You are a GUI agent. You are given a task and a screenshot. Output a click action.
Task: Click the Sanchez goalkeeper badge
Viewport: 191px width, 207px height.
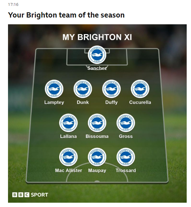pos(97,55)
